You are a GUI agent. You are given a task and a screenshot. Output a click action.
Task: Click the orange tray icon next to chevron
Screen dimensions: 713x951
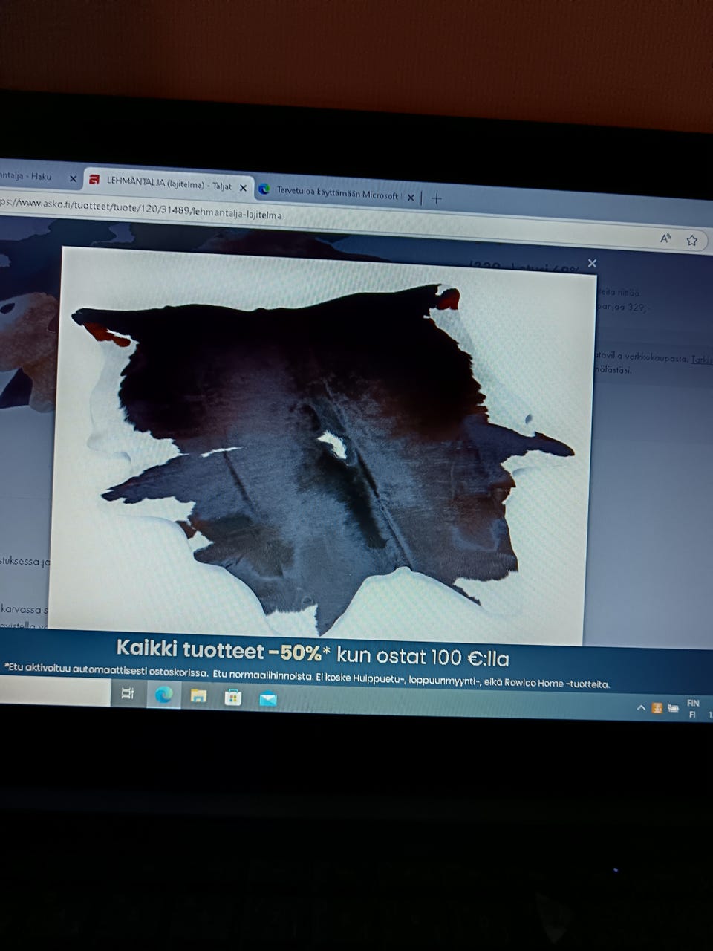pos(657,708)
